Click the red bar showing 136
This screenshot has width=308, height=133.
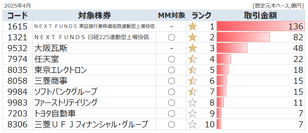pos(260,26)
